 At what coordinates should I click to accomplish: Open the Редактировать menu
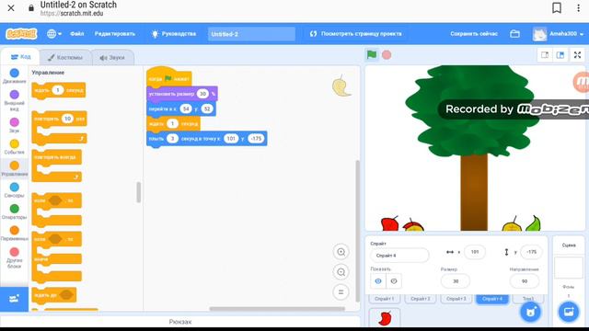114,34
